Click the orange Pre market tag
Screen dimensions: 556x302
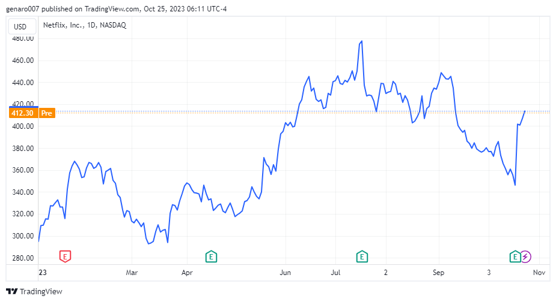tap(46, 113)
